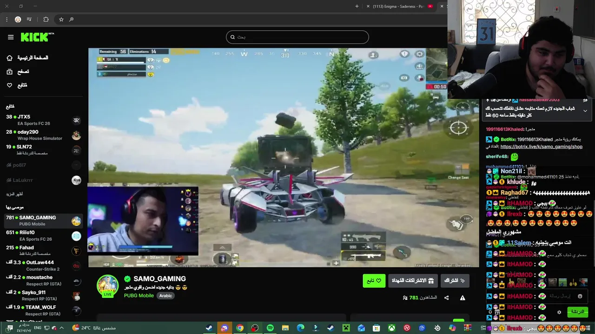Screen dimensions: 595x334
Task: Open Minecraft from the taskbar
Action: (x=346, y=328)
